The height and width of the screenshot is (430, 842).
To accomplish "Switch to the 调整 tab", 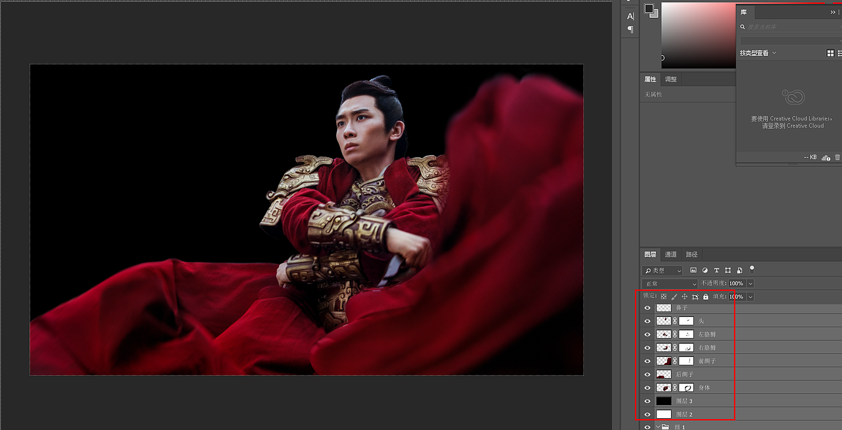I will pos(670,79).
